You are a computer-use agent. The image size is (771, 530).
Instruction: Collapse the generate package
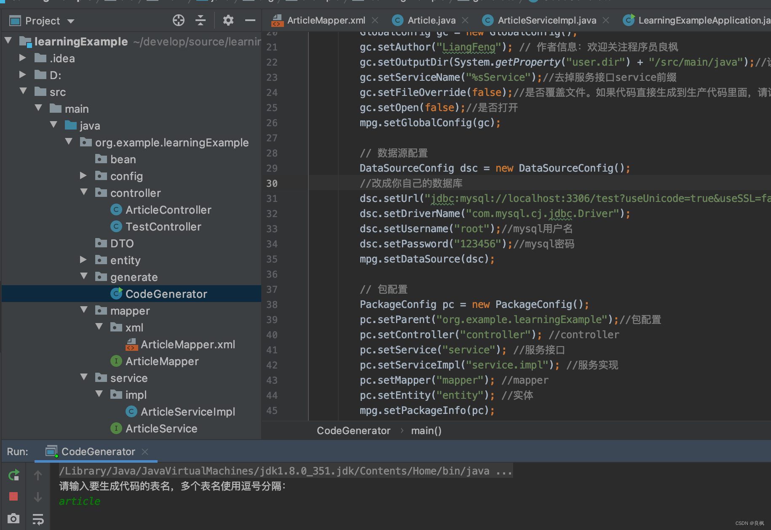point(84,276)
